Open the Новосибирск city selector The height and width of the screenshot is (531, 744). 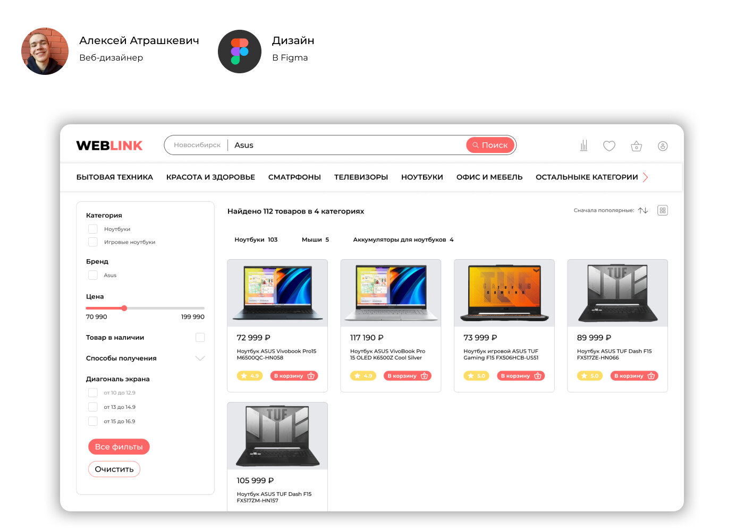click(197, 145)
